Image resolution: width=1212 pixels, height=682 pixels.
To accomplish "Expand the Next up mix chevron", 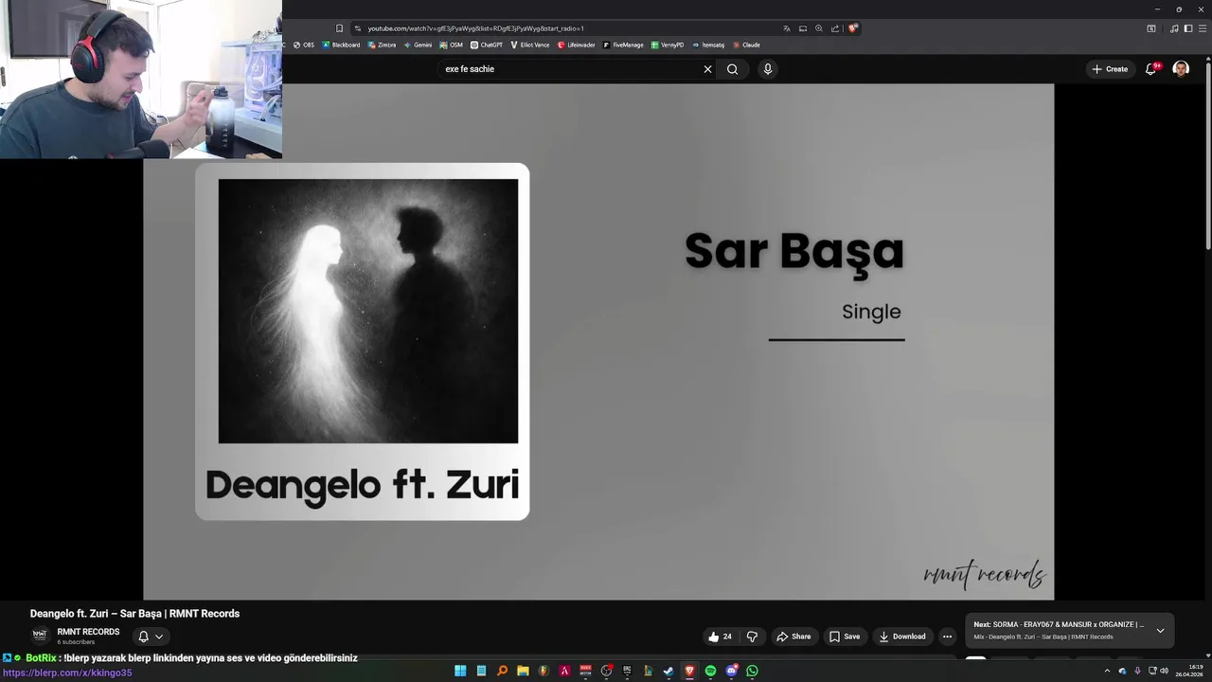I will coord(1160,631).
